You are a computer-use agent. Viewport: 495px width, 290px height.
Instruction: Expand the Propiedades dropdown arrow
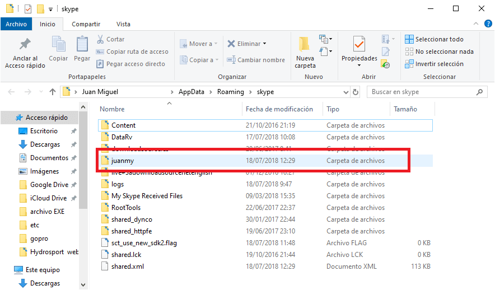click(359, 66)
